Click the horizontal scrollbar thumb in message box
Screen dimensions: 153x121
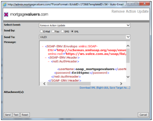pos(69,84)
